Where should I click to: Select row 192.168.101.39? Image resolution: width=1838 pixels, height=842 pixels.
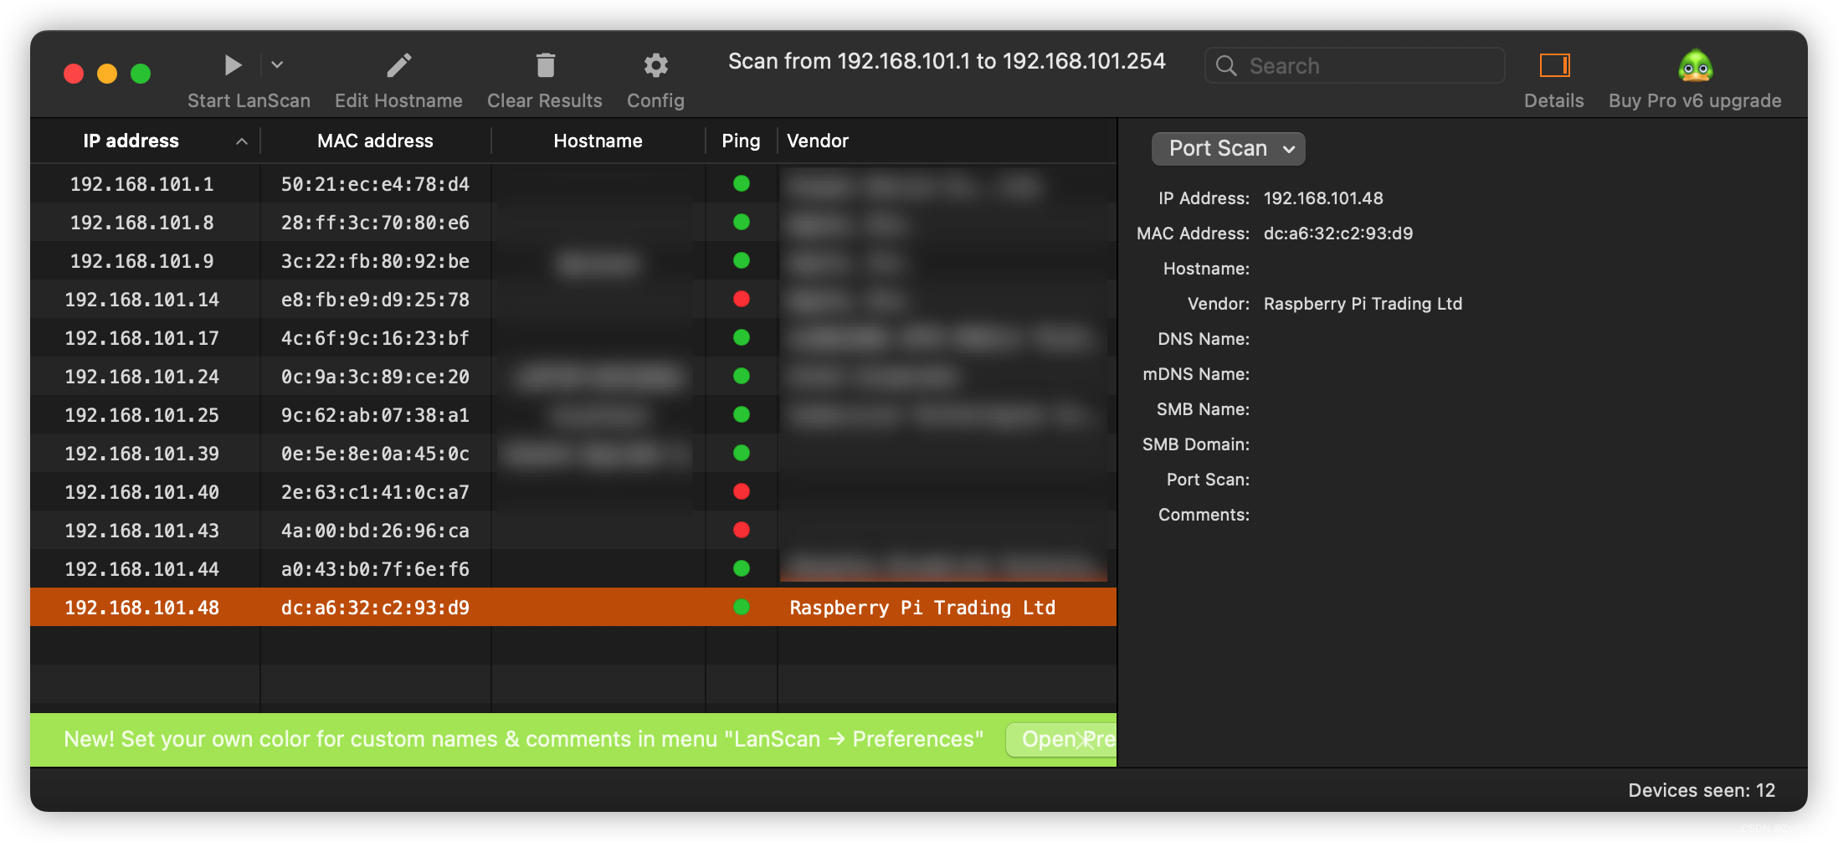click(x=573, y=454)
